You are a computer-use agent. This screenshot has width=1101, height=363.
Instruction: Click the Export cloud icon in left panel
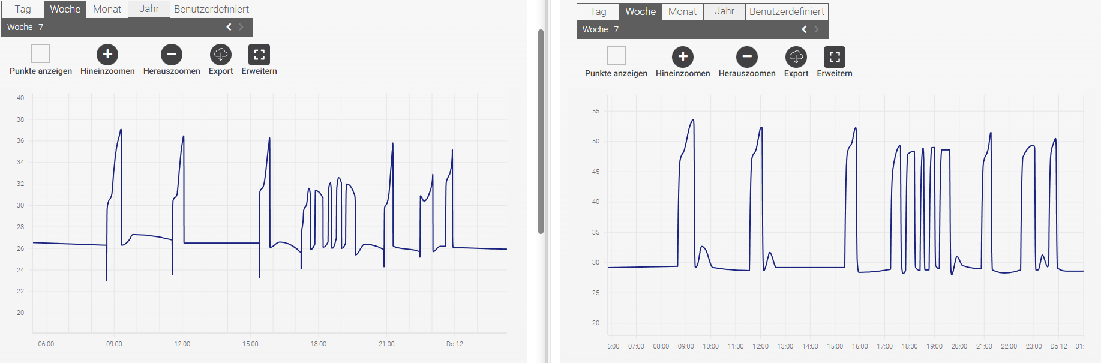(221, 55)
